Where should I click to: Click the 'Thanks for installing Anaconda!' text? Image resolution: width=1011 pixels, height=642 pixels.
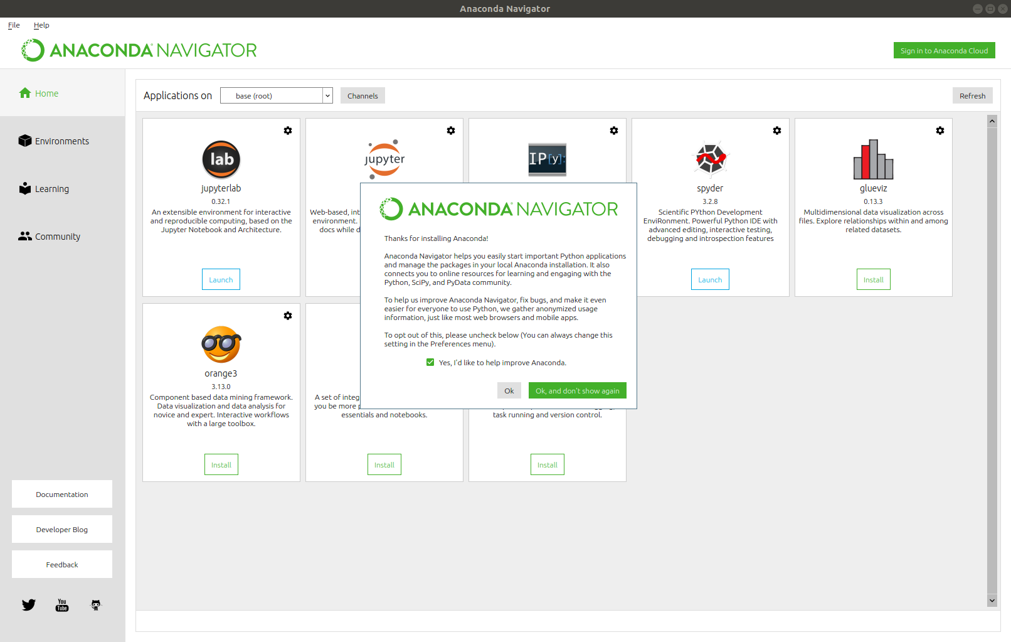coord(436,238)
